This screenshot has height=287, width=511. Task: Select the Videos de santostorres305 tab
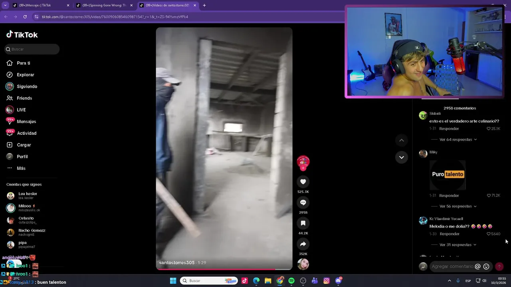(x=168, y=6)
